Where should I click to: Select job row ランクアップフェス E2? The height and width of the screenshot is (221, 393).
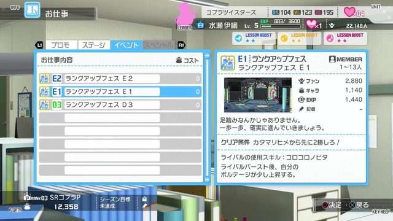coord(120,79)
